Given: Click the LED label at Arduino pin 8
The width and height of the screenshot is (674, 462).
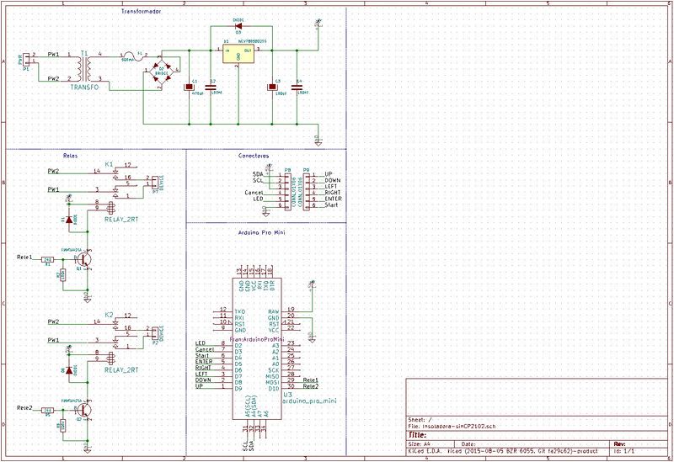Looking at the screenshot, I should [201, 343].
